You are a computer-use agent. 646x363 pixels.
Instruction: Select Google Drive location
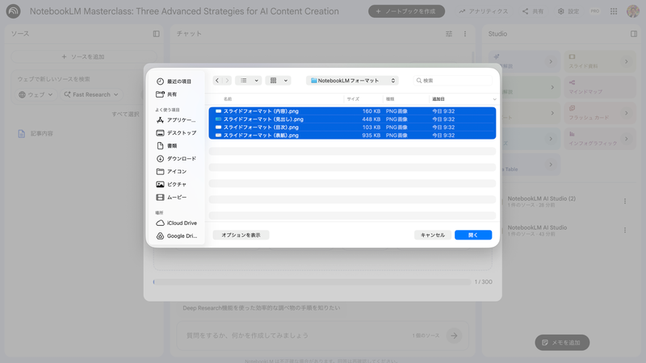tap(177, 236)
